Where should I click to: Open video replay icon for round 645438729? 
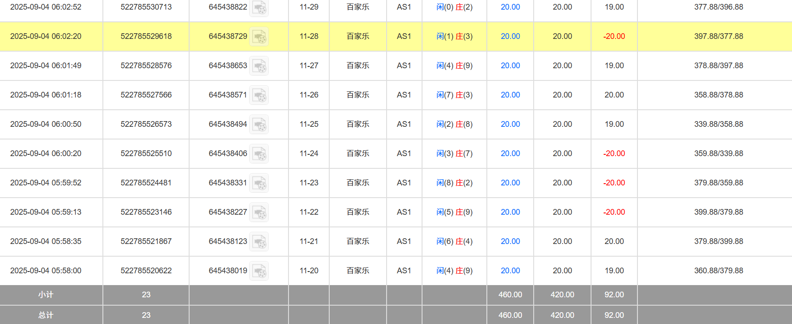pyautogui.click(x=259, y=37)
